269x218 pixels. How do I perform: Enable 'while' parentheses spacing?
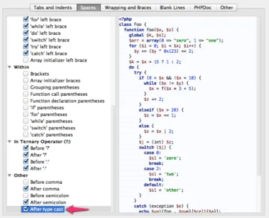click(x=26, y=121)
